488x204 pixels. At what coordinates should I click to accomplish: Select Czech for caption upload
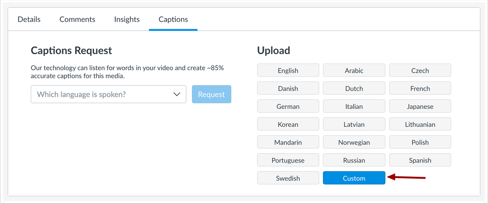point(420,70)
